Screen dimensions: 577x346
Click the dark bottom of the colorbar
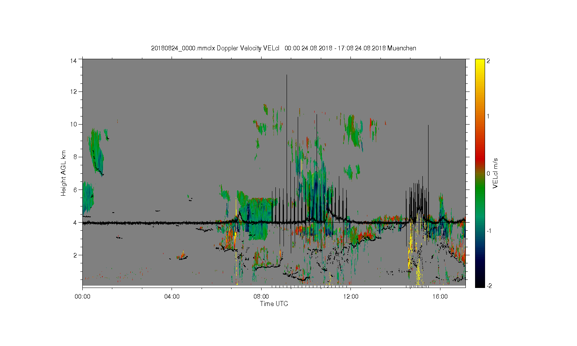[x=480, y=283]
